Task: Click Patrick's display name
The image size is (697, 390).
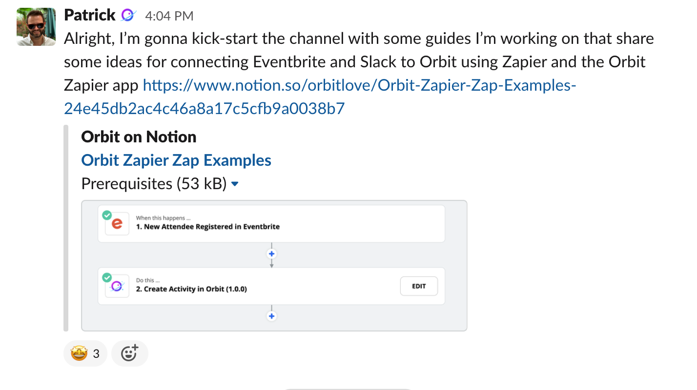Action: tap(90, 15)
